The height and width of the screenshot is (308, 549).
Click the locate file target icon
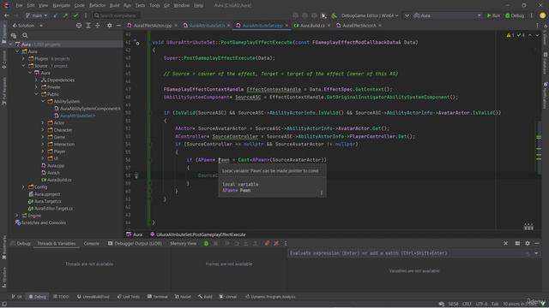(x=79, y=26)
